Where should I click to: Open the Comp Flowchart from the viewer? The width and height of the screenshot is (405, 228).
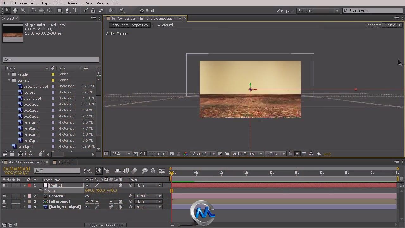click(x=311, y=154)
